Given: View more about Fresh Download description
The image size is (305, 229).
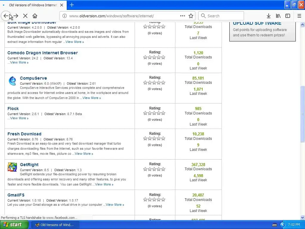Looking at the screenshot, I should pyautogui.click(x=84, y=154).
